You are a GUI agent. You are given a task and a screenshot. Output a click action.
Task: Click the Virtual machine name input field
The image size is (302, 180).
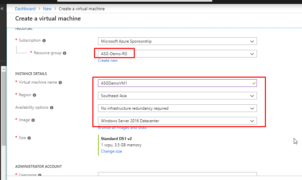[174, 83]
